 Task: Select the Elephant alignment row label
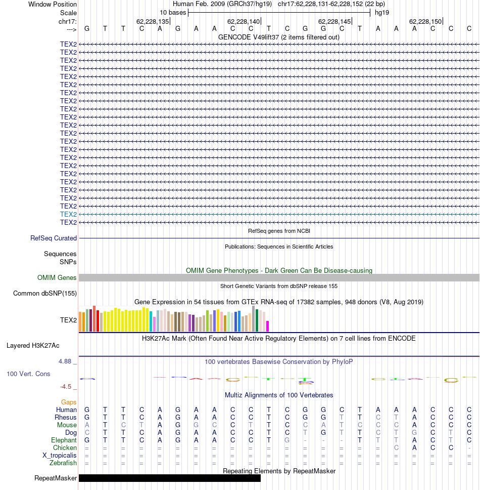[64, 440]
